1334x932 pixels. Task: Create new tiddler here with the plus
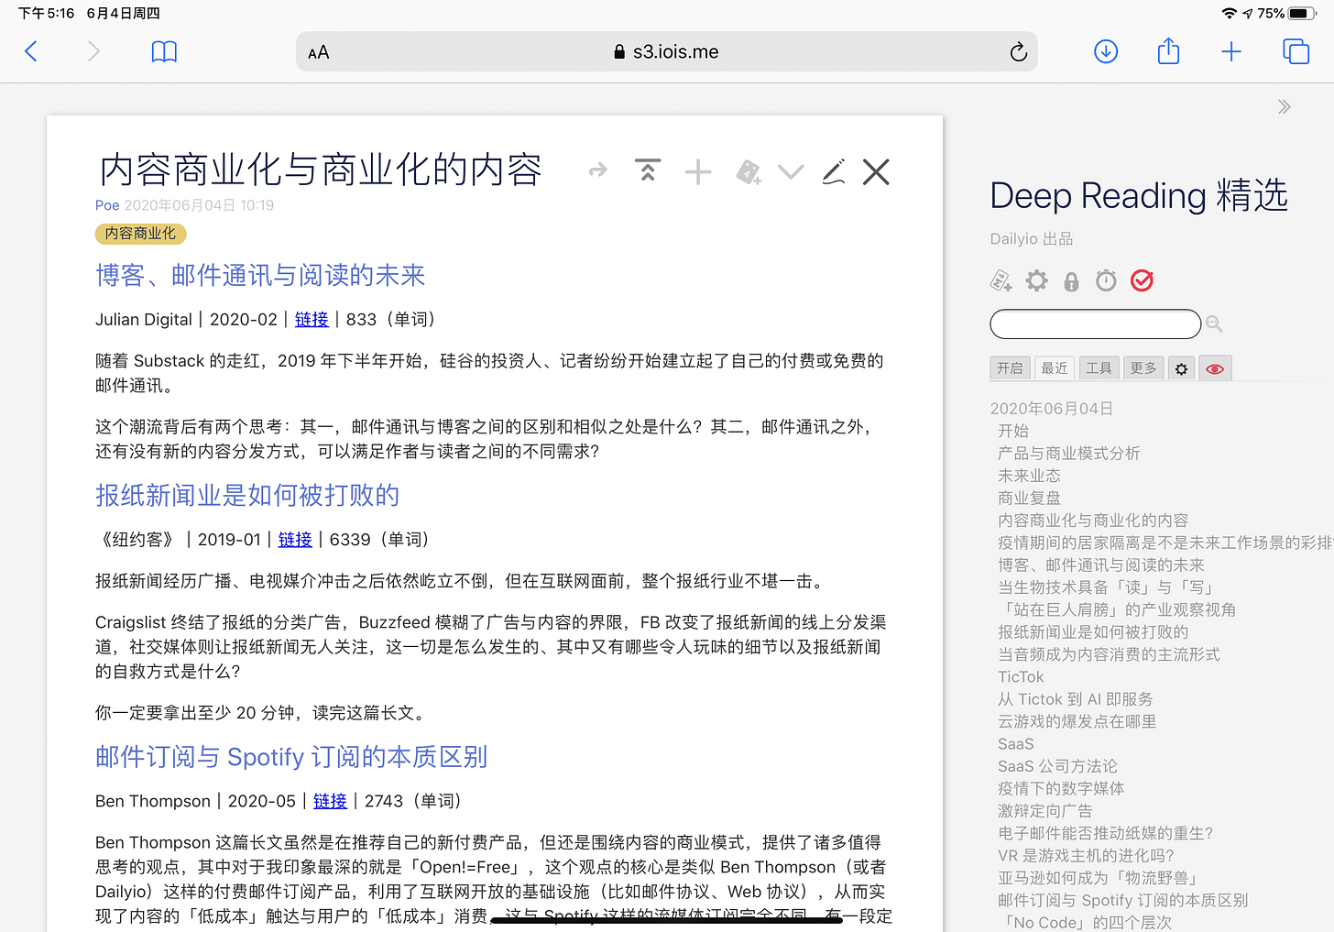698,171
